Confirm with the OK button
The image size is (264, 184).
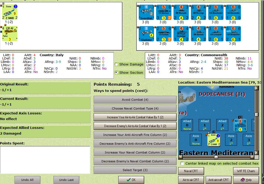pos(131,180)
